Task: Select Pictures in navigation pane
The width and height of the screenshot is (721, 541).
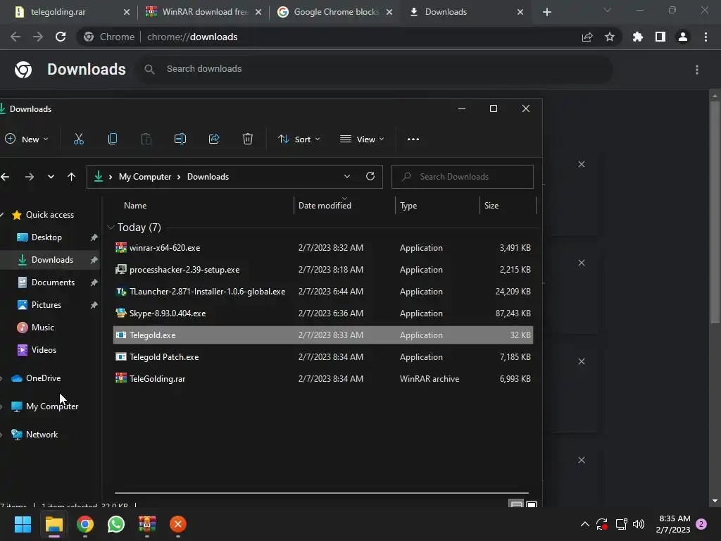Action: [x=46, y=304]
